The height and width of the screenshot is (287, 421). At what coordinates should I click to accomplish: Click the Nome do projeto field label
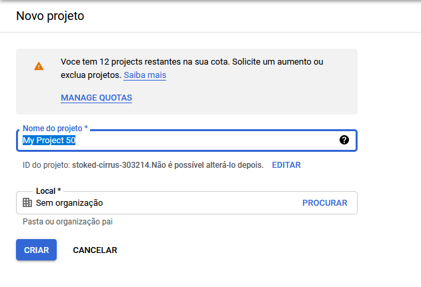[x=55, y=129]
